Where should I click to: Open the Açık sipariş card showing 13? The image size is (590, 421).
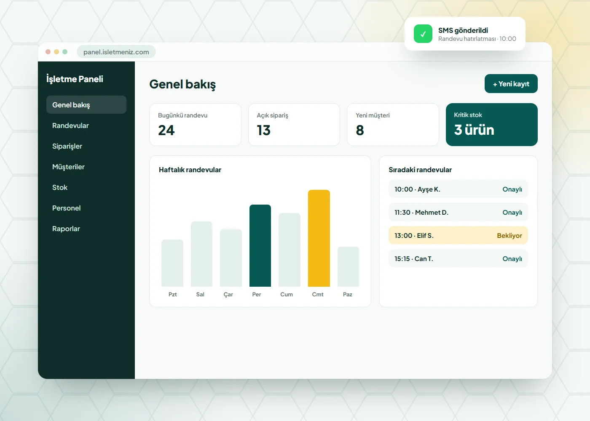[x=294, y=125]
